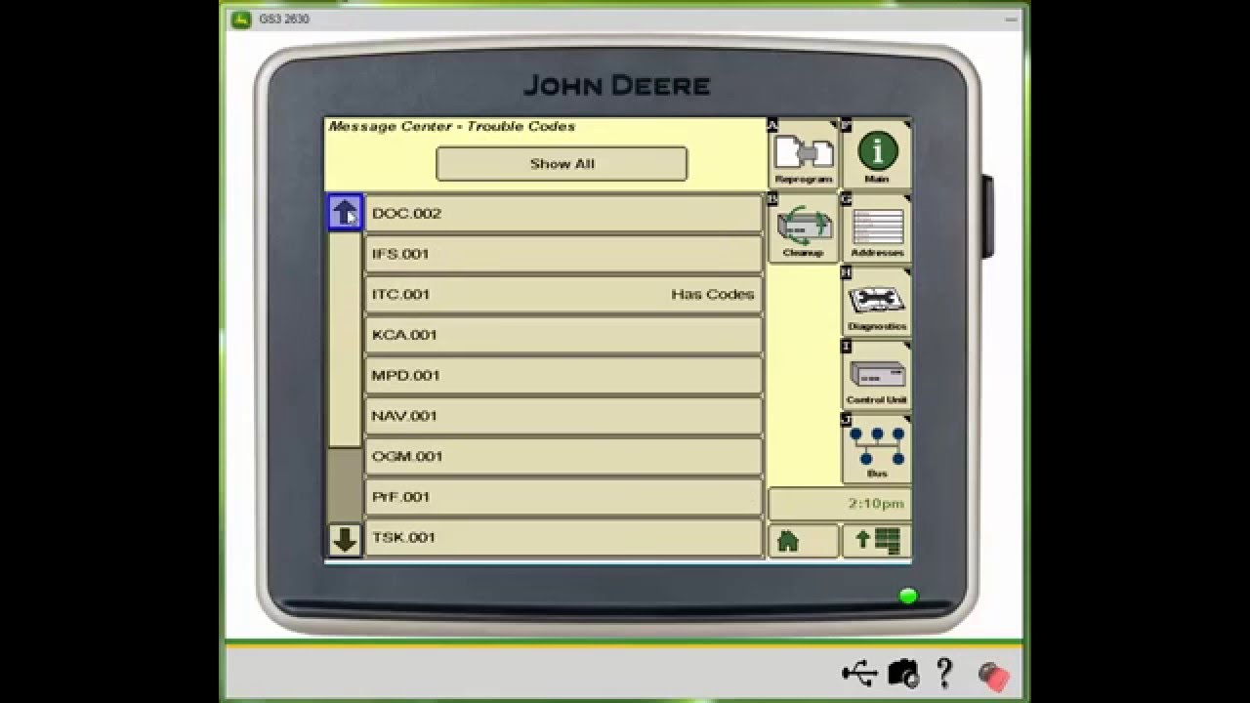Click the green power LED on the display
This screenshot has width=1250, height=703.
[908, 596]
